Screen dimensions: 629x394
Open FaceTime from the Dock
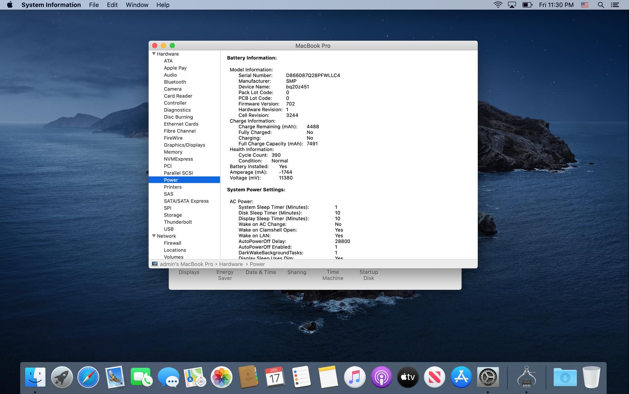click(141, 377)
